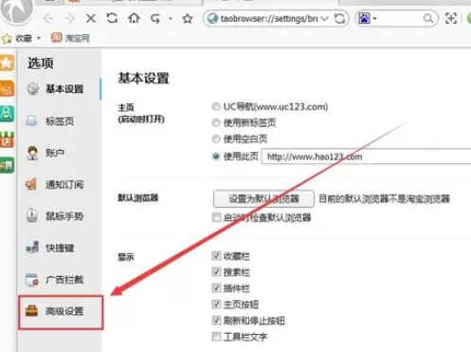This screenshot has height=352, width=471.
Task: Click the address bar URL field
Action: coord(268,19)
